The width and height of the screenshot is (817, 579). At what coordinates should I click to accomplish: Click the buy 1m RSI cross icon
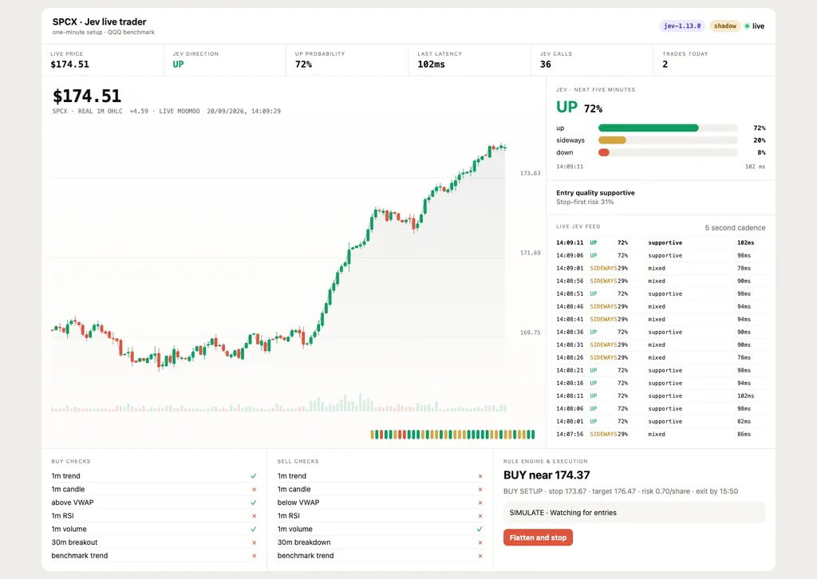coord(255,516)
